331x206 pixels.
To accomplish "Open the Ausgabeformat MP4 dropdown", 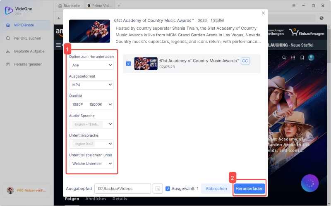I will 91,85.
